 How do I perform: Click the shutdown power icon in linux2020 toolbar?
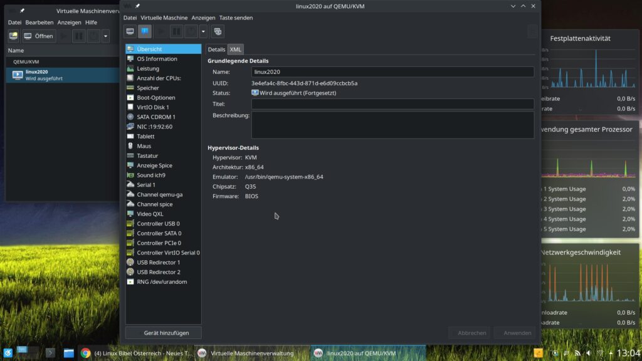(191, 31)
